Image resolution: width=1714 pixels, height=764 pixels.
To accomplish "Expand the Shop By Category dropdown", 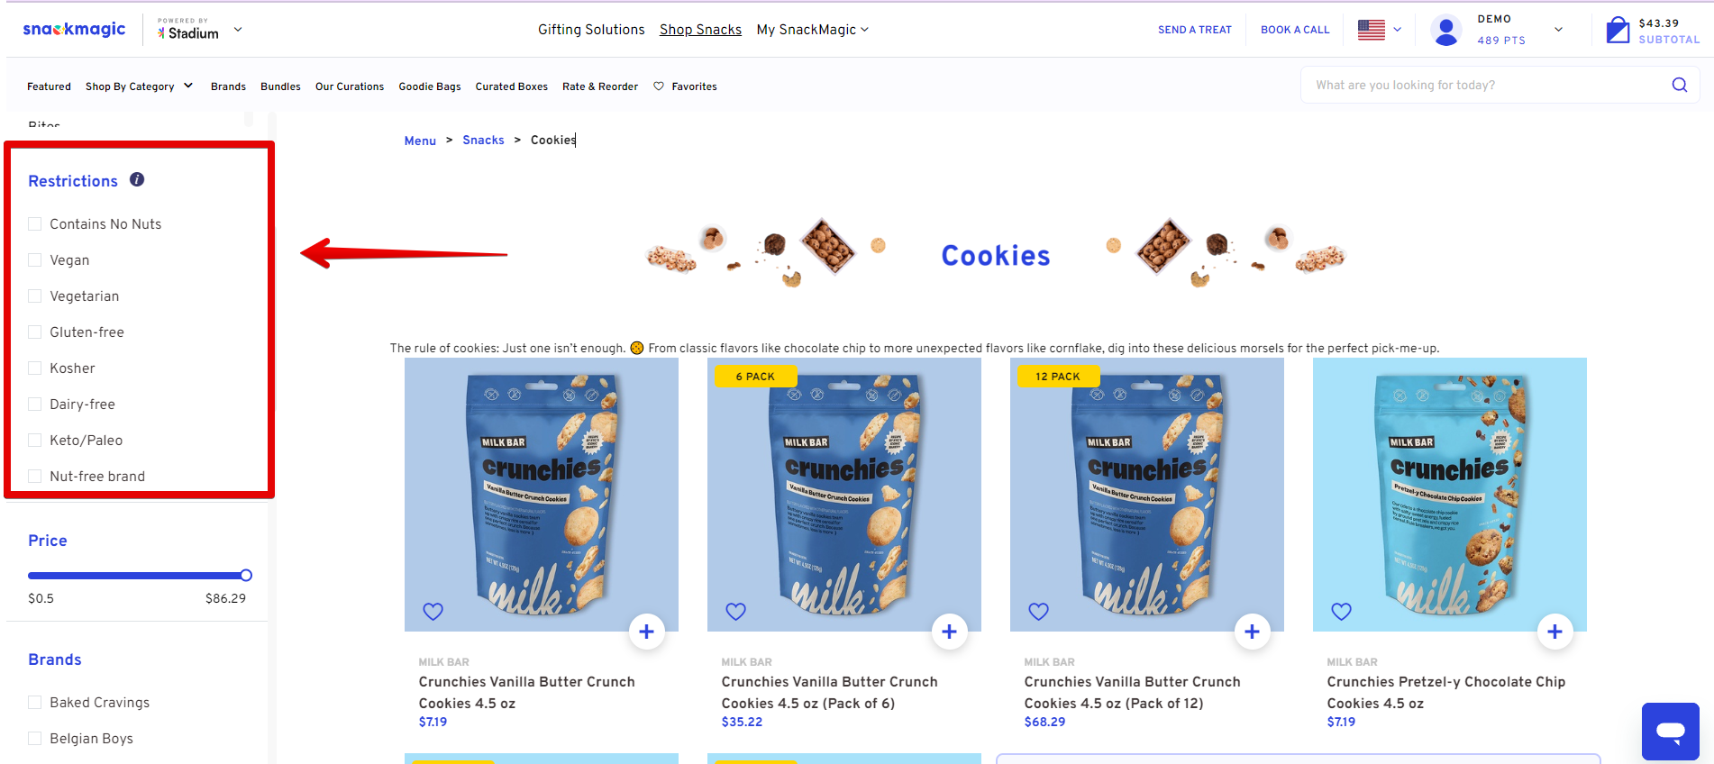I will tap(139, 86).
